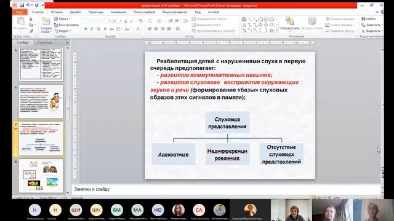Open Заливка фигуры fill dropdown
The width and height of the screenshot is (394, 221).
pyautogui.click(x=340, y=19)
